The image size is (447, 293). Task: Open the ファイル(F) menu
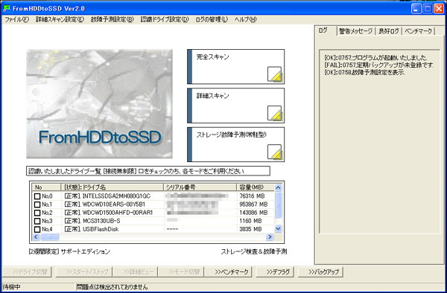[17, 19]
